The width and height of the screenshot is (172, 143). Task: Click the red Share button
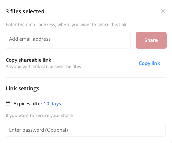(x=151, y=40)
